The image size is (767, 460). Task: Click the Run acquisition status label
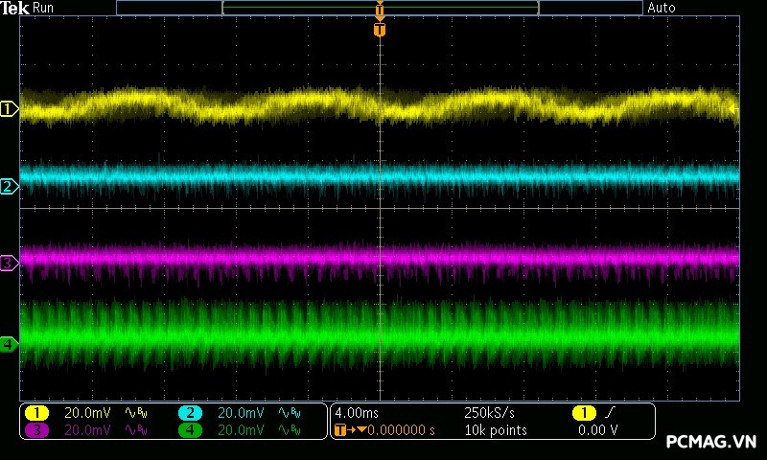click(x=44, y=8)
